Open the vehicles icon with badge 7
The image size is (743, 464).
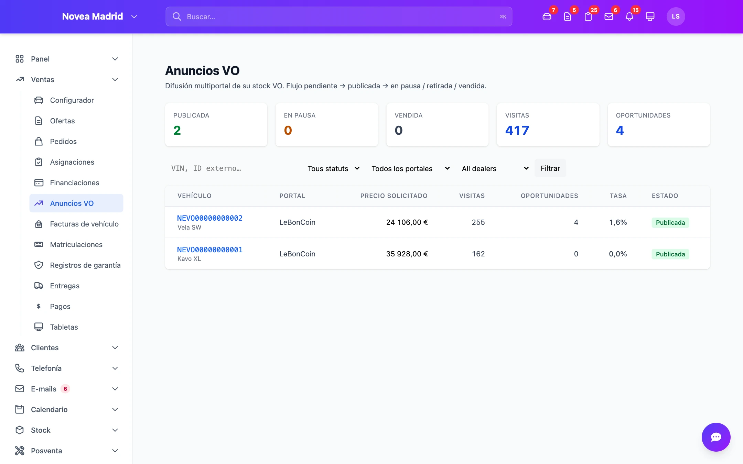coord(547,16)
